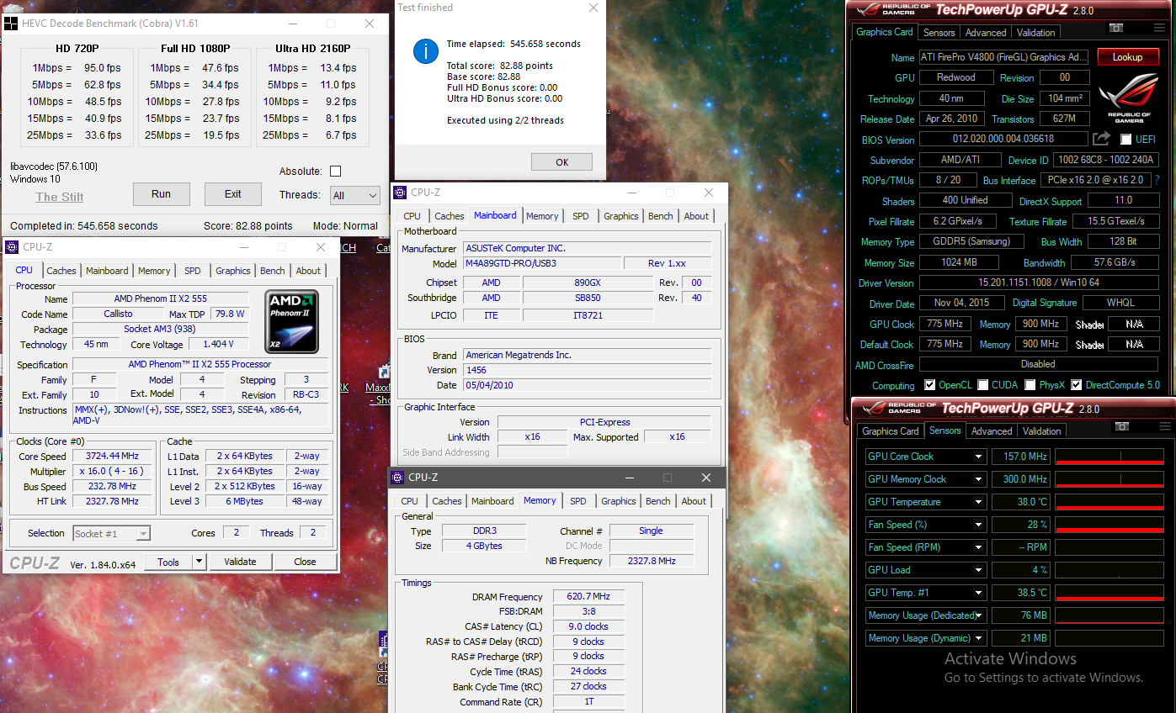The image size is (1176, 713).
Task: Take screenshot with GPU-Z Sensors camera icon
Action: [1120, 426]
